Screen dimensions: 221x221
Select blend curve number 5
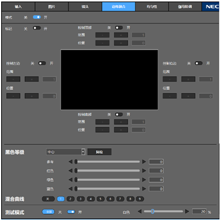[100, 199]
